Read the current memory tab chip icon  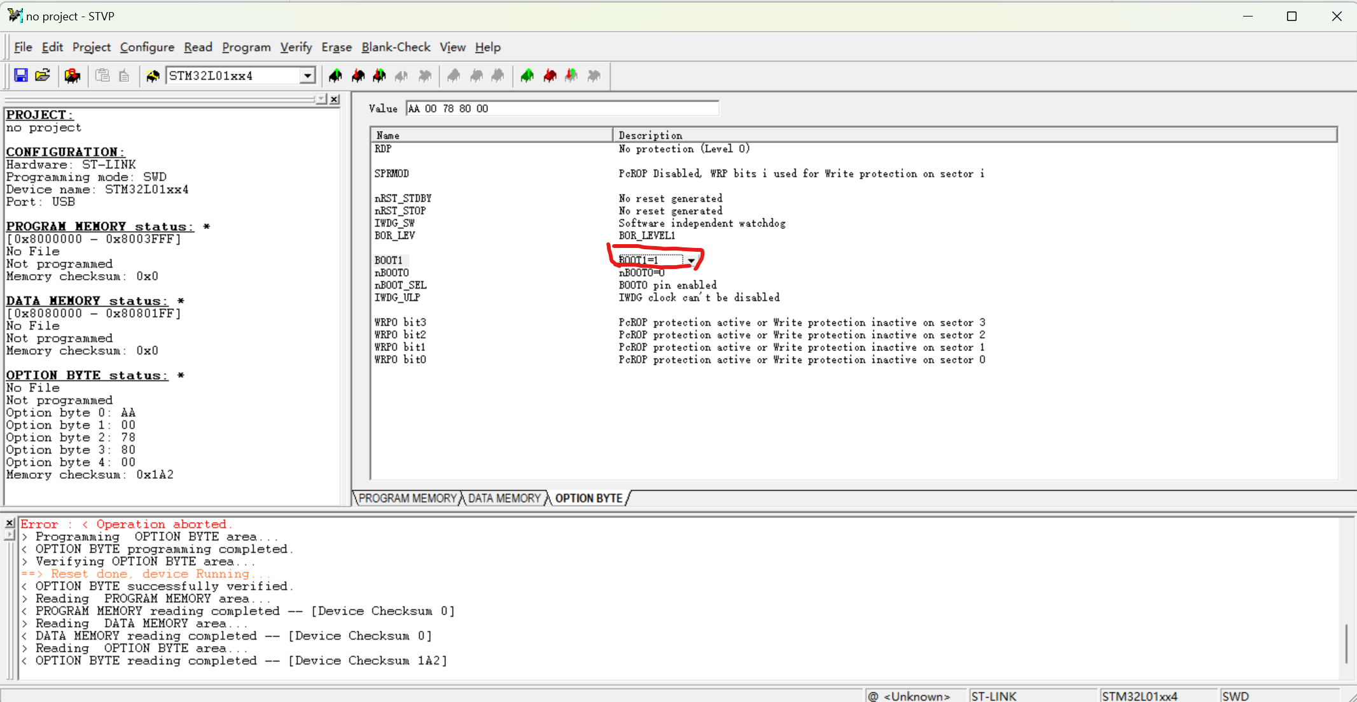coord(336,75)
